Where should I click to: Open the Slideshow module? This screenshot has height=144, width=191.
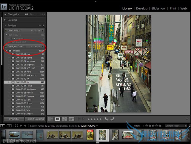coord(158,8)
